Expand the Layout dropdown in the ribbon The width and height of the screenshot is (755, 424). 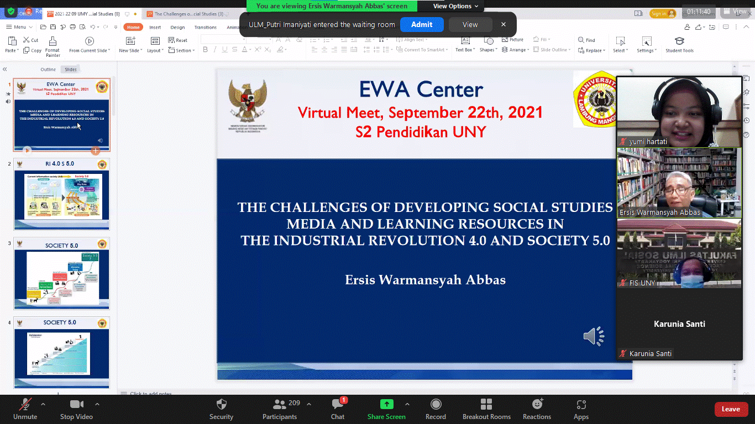pyautogui.click(x=155, y=50)
